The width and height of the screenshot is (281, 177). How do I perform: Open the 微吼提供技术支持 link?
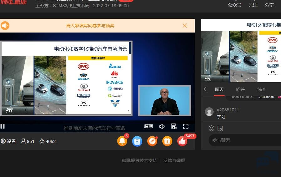[139, 160]
